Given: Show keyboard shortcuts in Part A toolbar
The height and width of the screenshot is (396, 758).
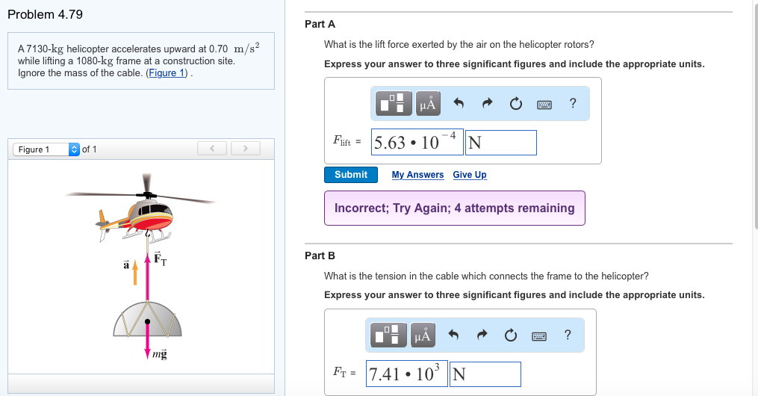Looking at the screenshot, I should (544, 104).
